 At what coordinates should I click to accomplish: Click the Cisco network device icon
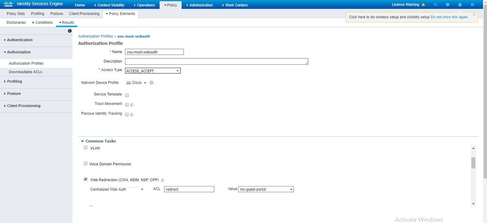pyautogui.click(x=129, y=83)
